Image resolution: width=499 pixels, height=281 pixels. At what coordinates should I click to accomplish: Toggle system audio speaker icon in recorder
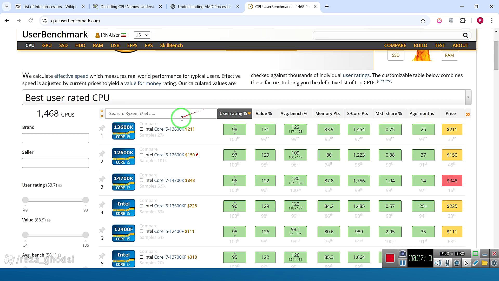(438, 263)
